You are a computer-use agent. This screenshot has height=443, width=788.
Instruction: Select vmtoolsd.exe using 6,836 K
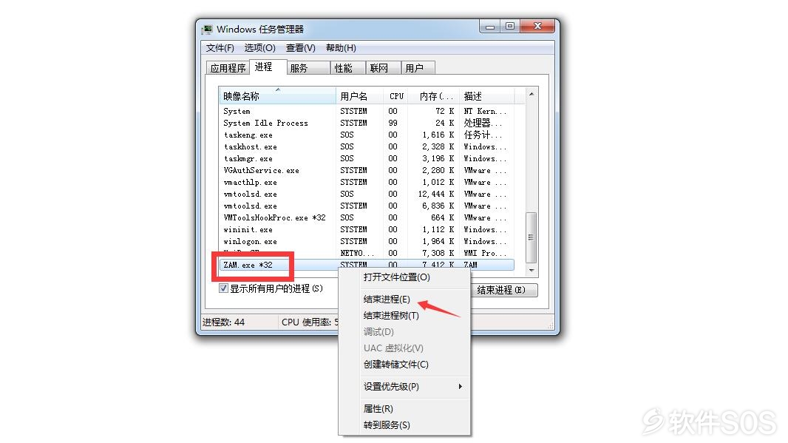367,206
